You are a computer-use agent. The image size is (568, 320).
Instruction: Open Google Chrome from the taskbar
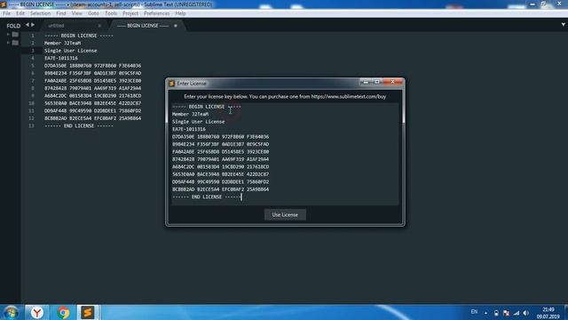click(63, 312)
